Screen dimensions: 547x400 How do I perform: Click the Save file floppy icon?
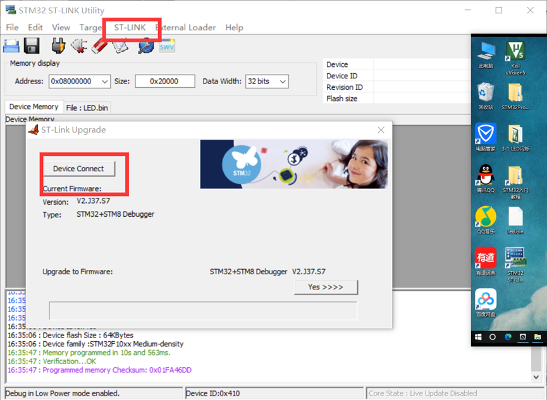point(32,46)
